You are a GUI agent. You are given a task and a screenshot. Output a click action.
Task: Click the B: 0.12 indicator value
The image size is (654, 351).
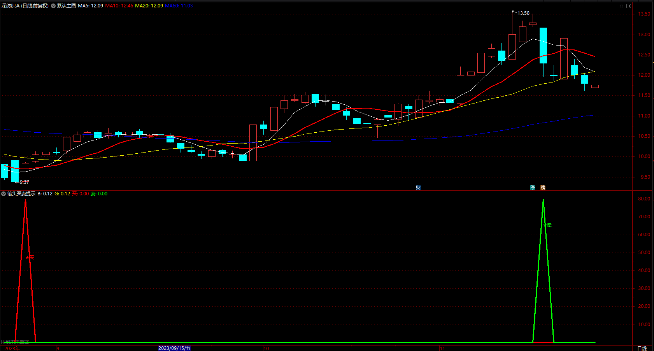(45, 194)
